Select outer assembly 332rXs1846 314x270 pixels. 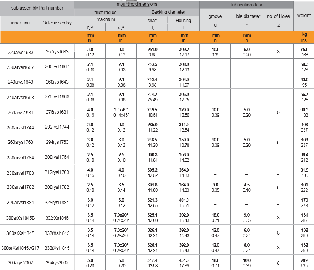(57, 217)
